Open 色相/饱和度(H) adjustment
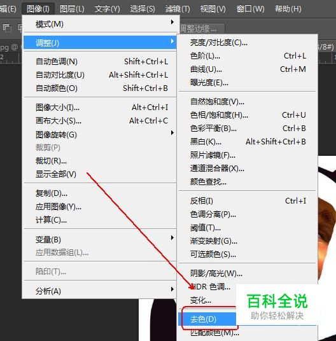This screenshot has width=336, height=341. click(x=247, y=115)
